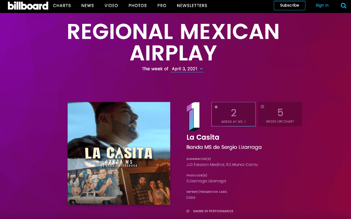Screen dimensions: 351x219
Task: Open the Newsletters page
Action: [192, 6]
